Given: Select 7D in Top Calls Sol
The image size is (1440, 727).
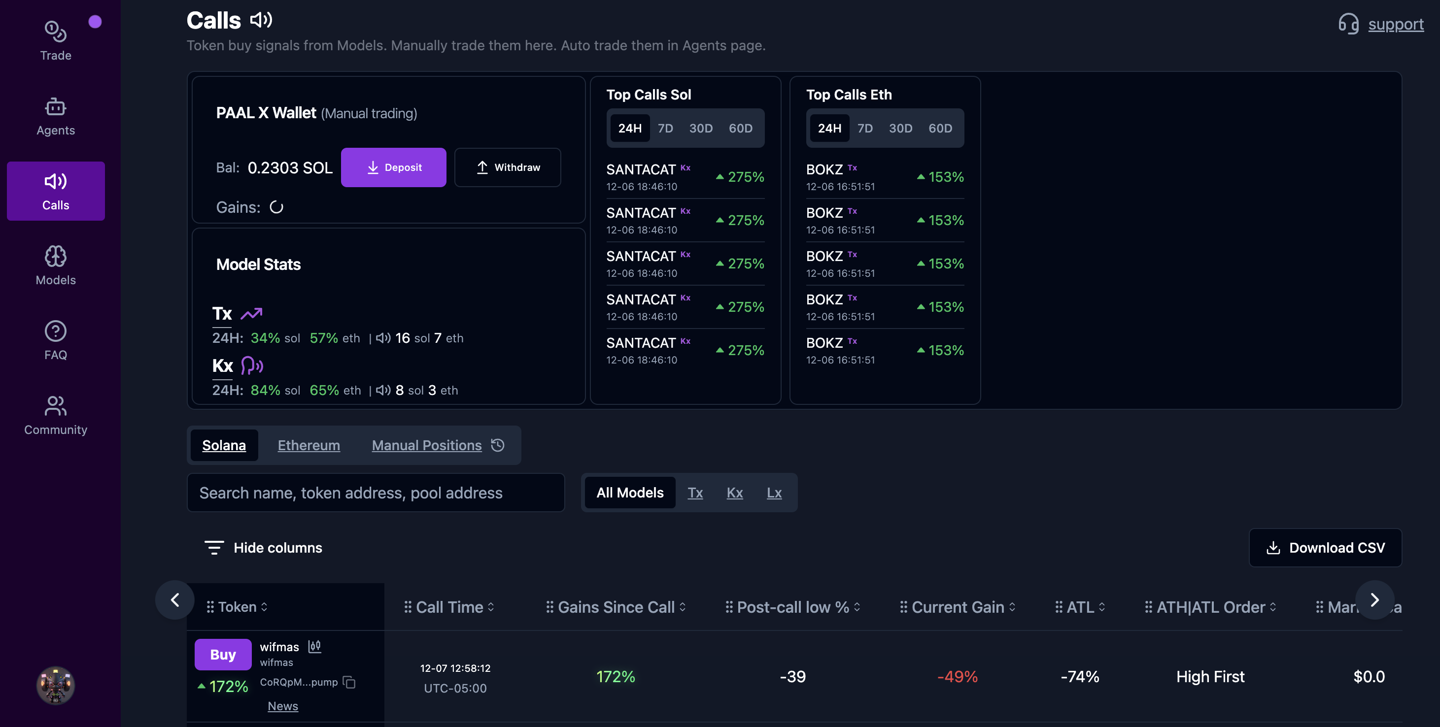Looking at the screenshot, I should pos(665,128).
